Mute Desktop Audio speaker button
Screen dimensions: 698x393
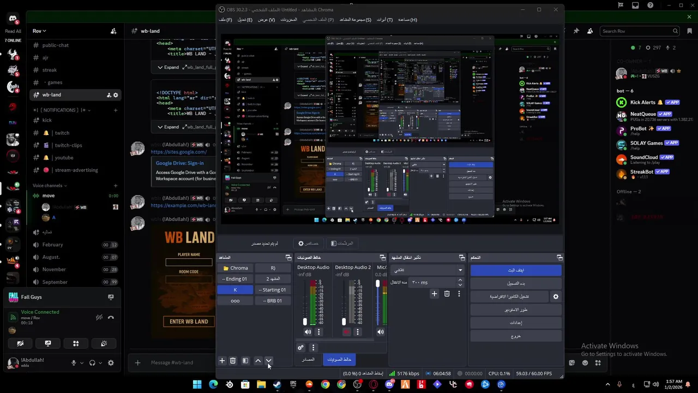tap(308, 331)
